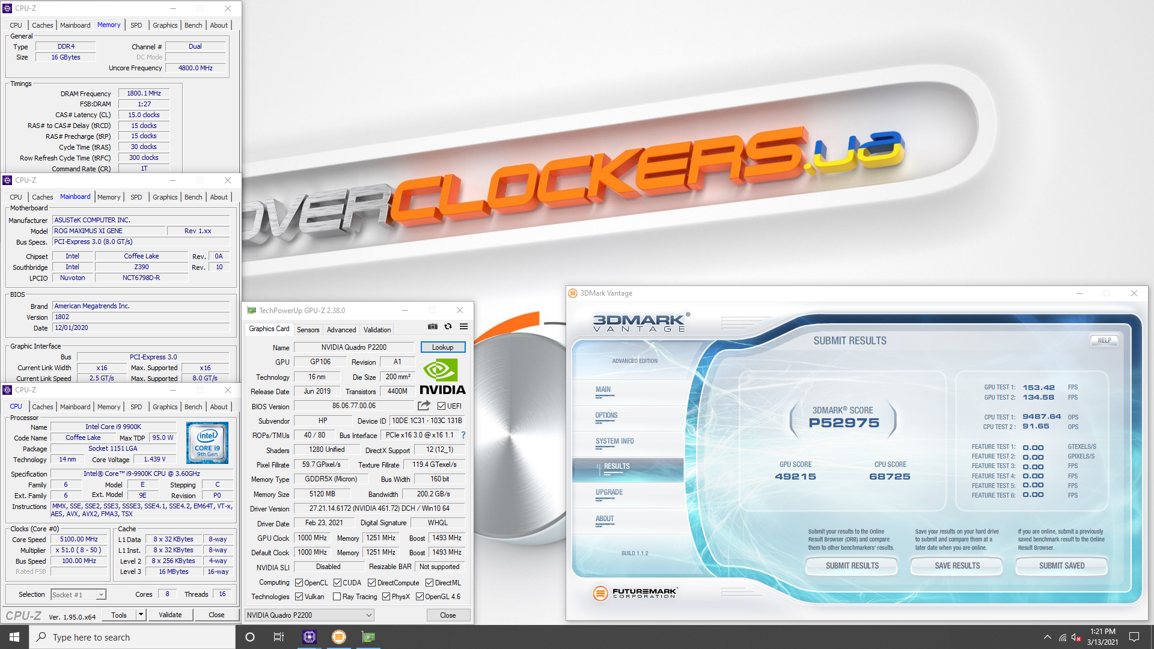Click the Windows taskbar search box
The image size is (1154, 649).
132,637
